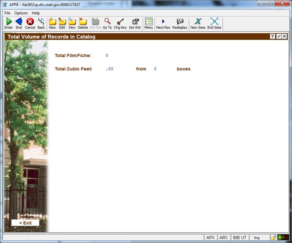Viewport: 292px width, 243px height.
Task: Click the green status light indicator
Action: pyautogui.click(x=280, y=237)
